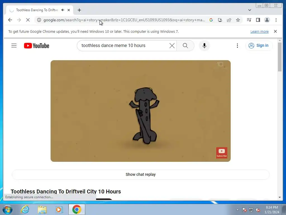Click the Google icon in address bar
The width and height of the screenshot is (286, 215).
[x=211, y=20]
